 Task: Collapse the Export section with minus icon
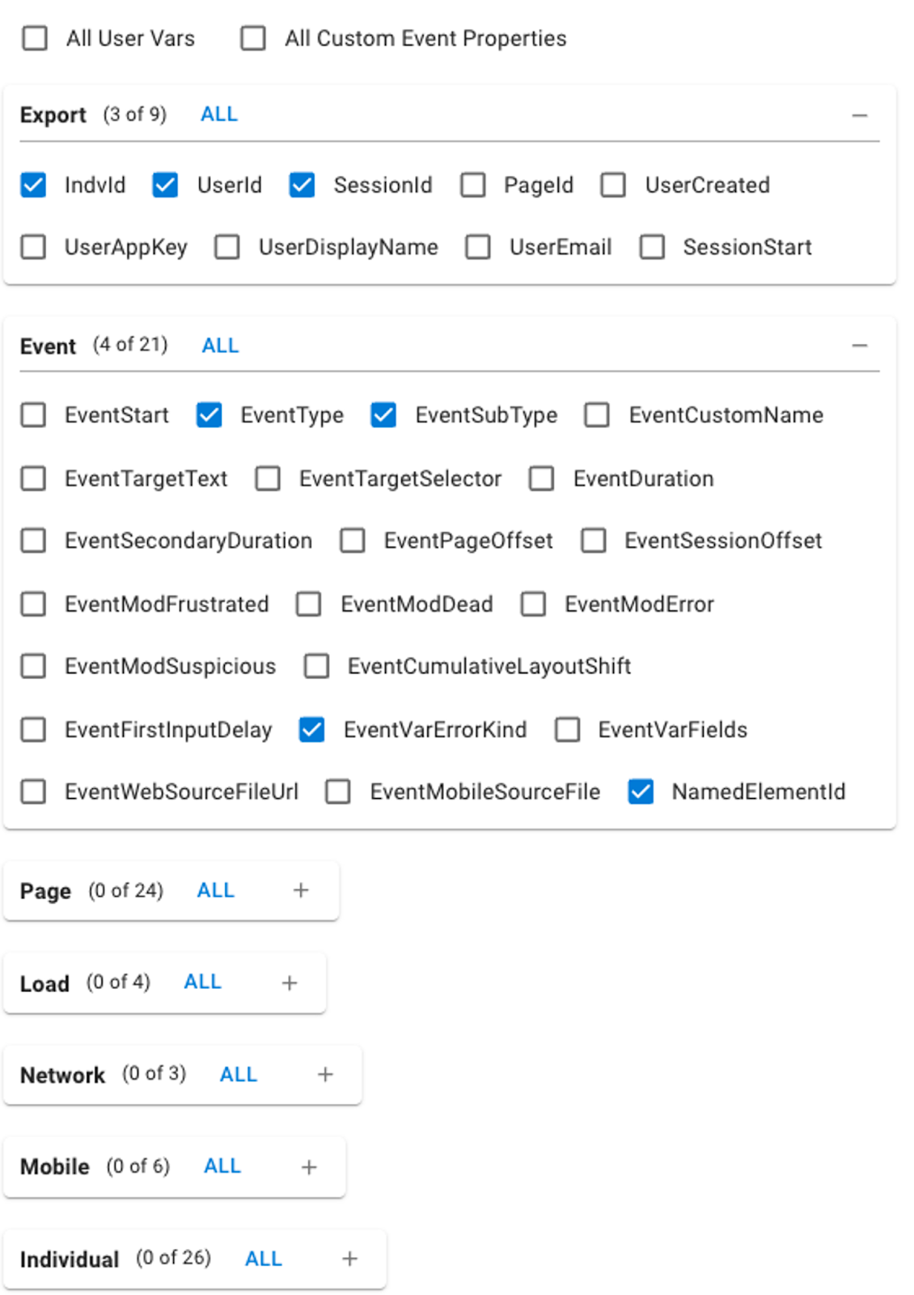[x=859, y=116]
